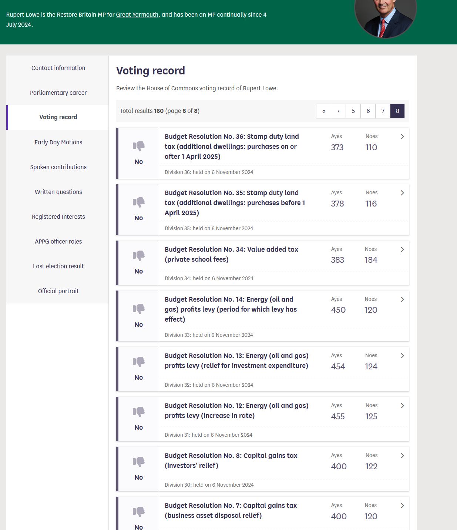The width and height of the screenshot is (457, 530).
Task: Open Division 31 details chevron
Action: [402, 406]
